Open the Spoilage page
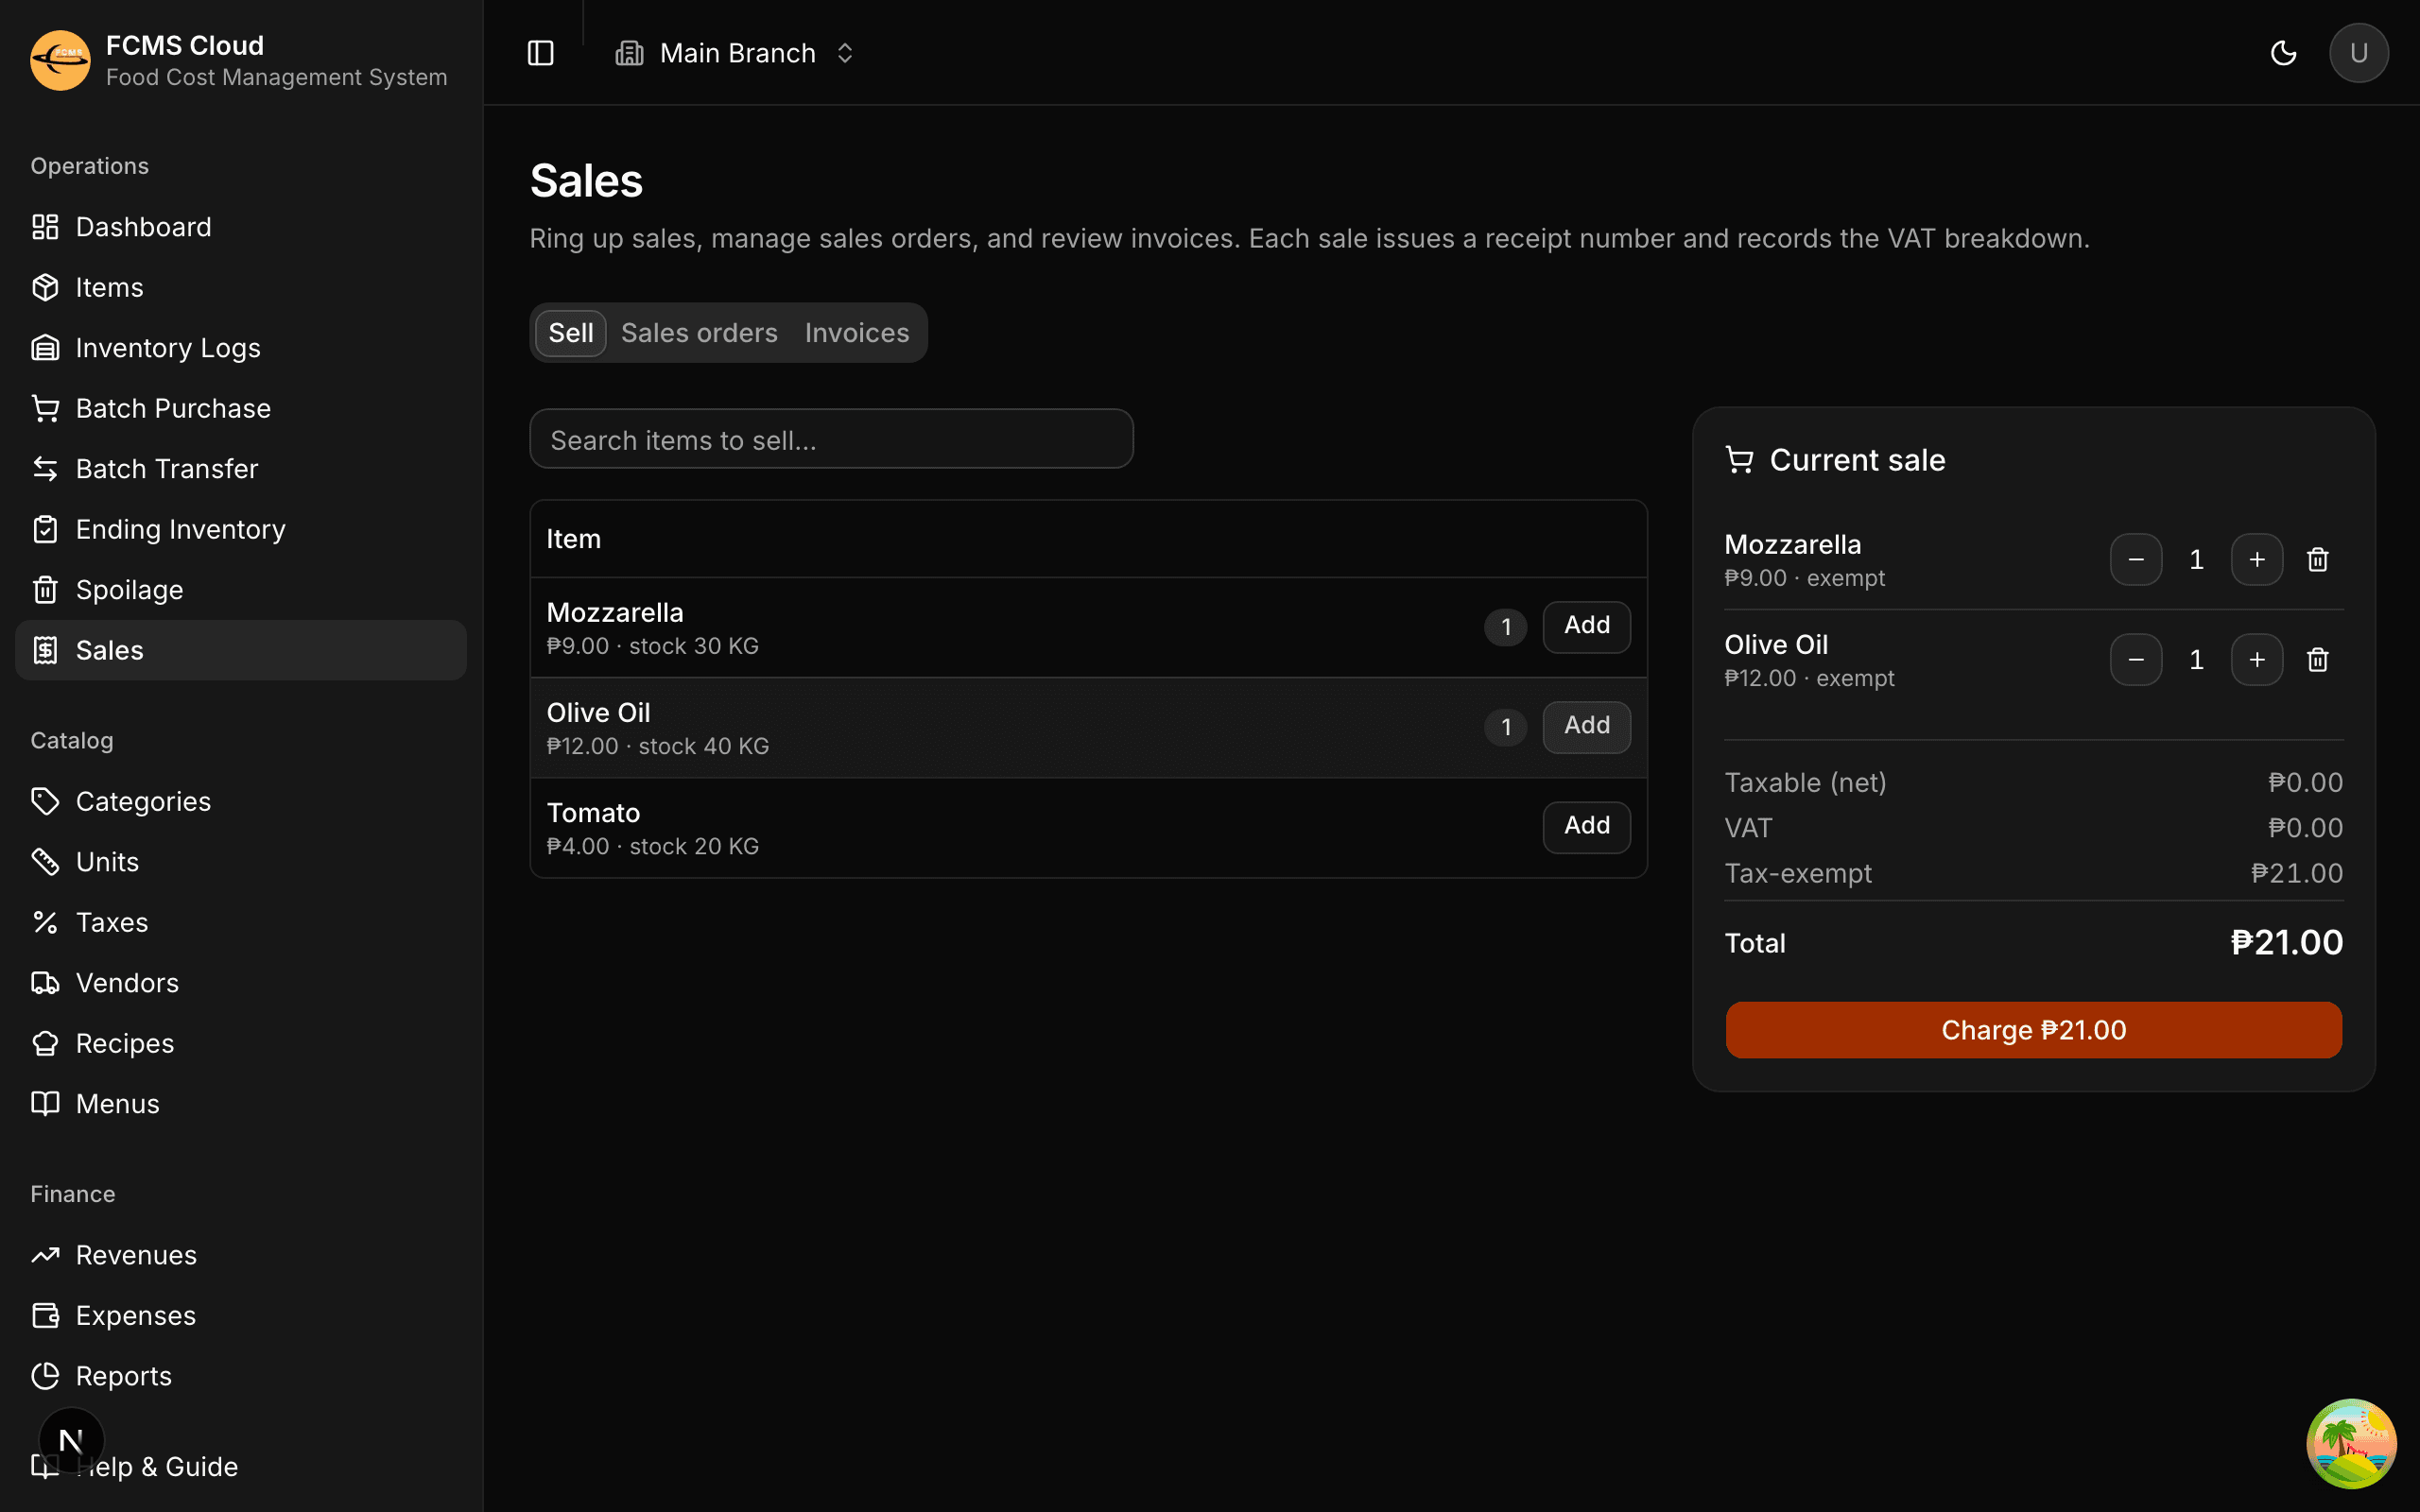This screenshot has width=2420, height=1512. (241, 590)
